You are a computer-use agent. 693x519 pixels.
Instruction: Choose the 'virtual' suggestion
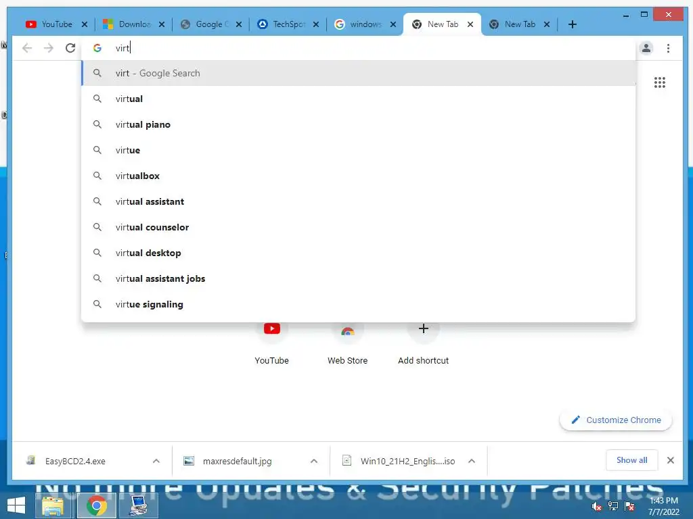pos(359,99)
